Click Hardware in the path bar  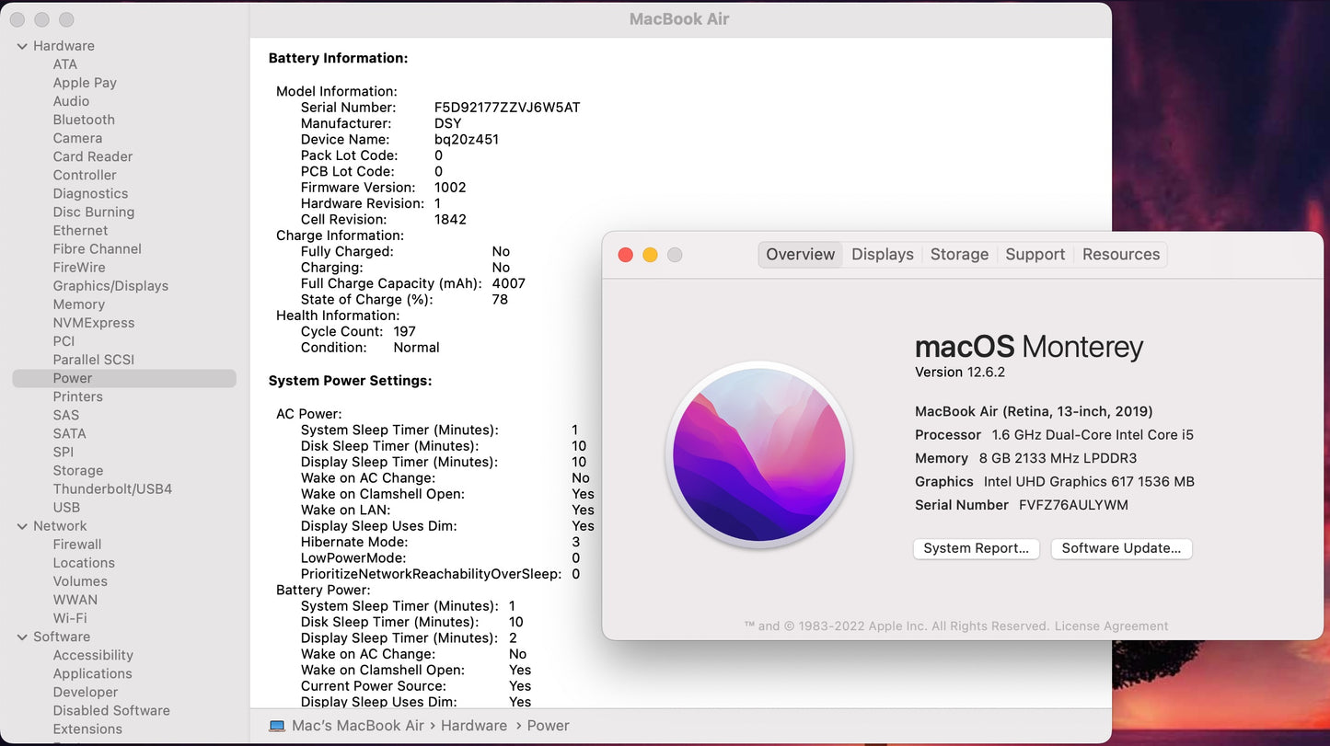click(x=474, y=726)
